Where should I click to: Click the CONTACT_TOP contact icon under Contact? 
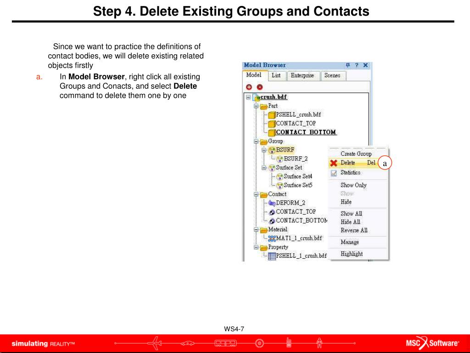[x=272, y=212]
